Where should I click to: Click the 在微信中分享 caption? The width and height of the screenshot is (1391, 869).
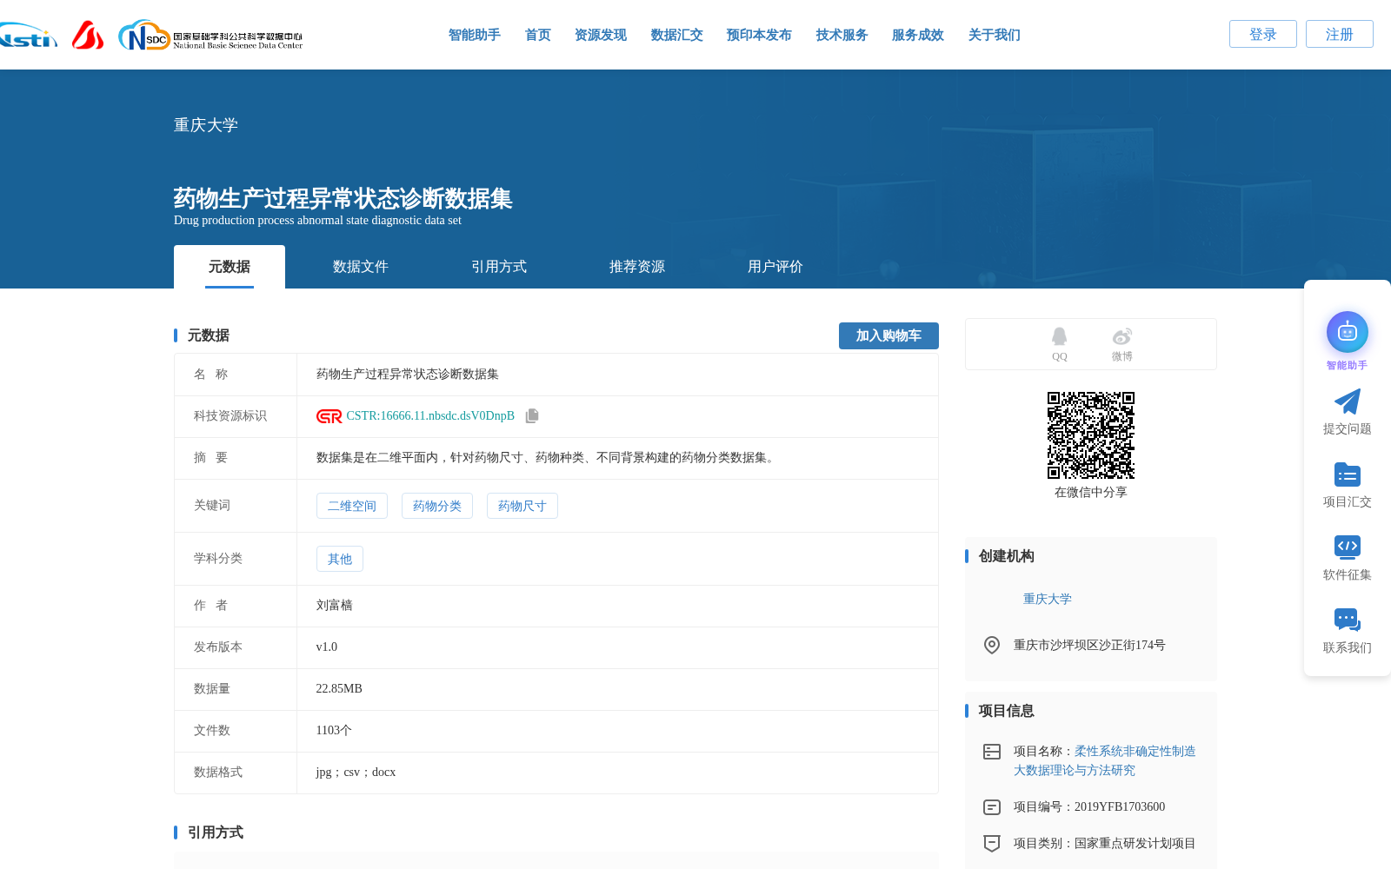tap(1091, 493)
